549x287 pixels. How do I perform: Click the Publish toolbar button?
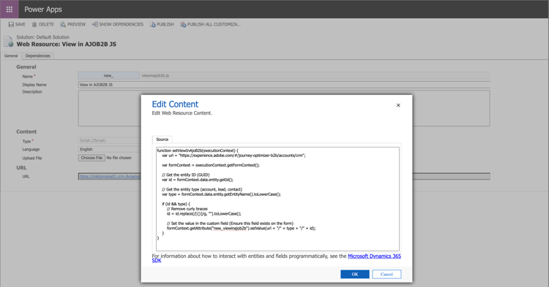[x=162, y=24]
